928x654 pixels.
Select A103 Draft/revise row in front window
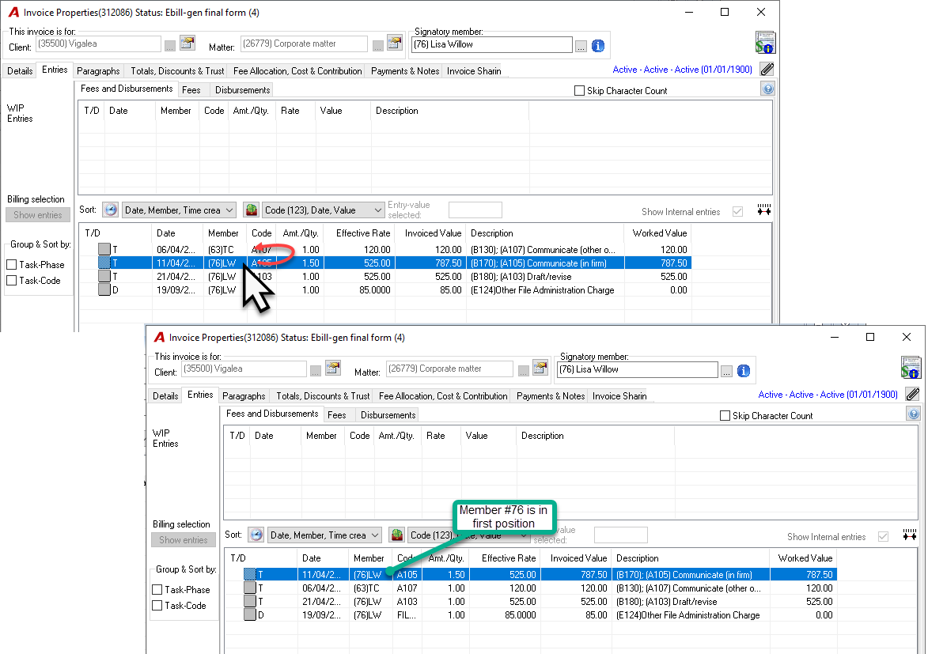pos(531,601)
